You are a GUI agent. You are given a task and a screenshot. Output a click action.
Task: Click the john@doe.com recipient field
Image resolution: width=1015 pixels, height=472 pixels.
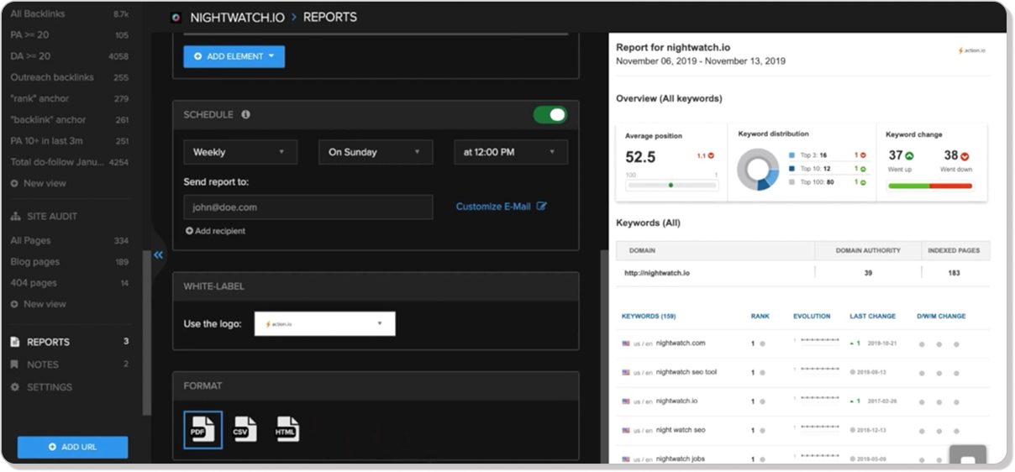[x=308, y=207]
